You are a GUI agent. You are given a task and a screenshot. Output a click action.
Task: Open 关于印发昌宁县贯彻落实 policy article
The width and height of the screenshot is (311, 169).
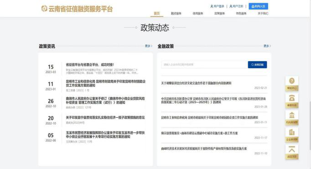(x=105, y=117)
